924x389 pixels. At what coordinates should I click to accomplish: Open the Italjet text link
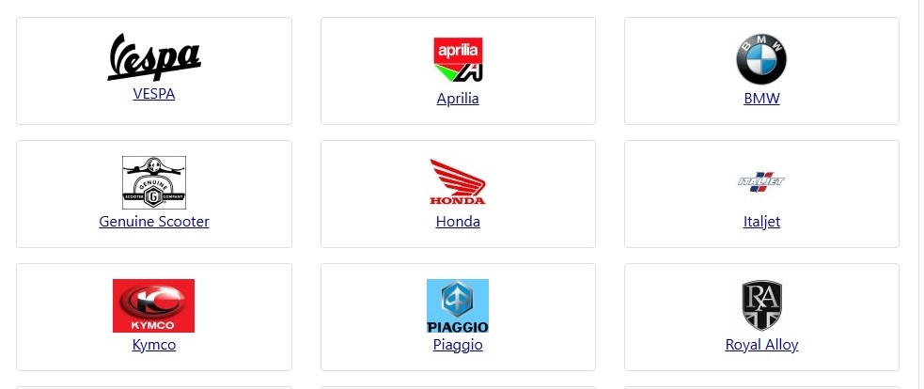click(761, 222)
